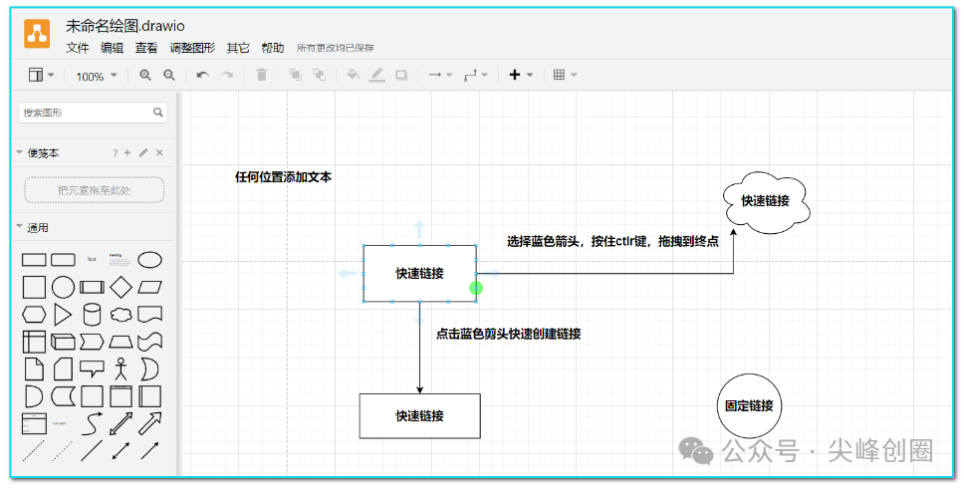Click the bring to front icon
The height and width of the screenshot is (489, 964).
pyautogui.click(x=295, y=75)
